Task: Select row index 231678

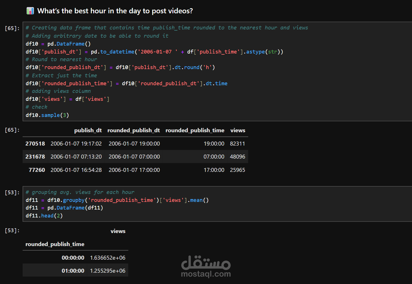Action: (x=35, y=157)
